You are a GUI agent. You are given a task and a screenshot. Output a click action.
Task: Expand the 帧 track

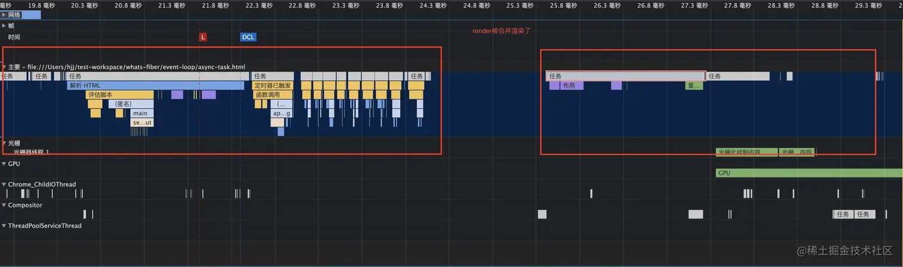pos(4,26)
